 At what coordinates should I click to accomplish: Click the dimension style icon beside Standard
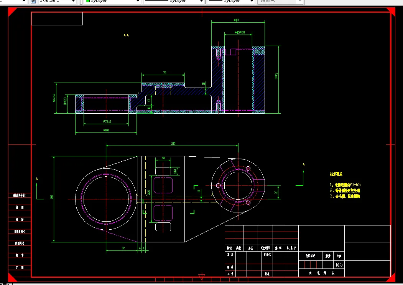[33, 1]
